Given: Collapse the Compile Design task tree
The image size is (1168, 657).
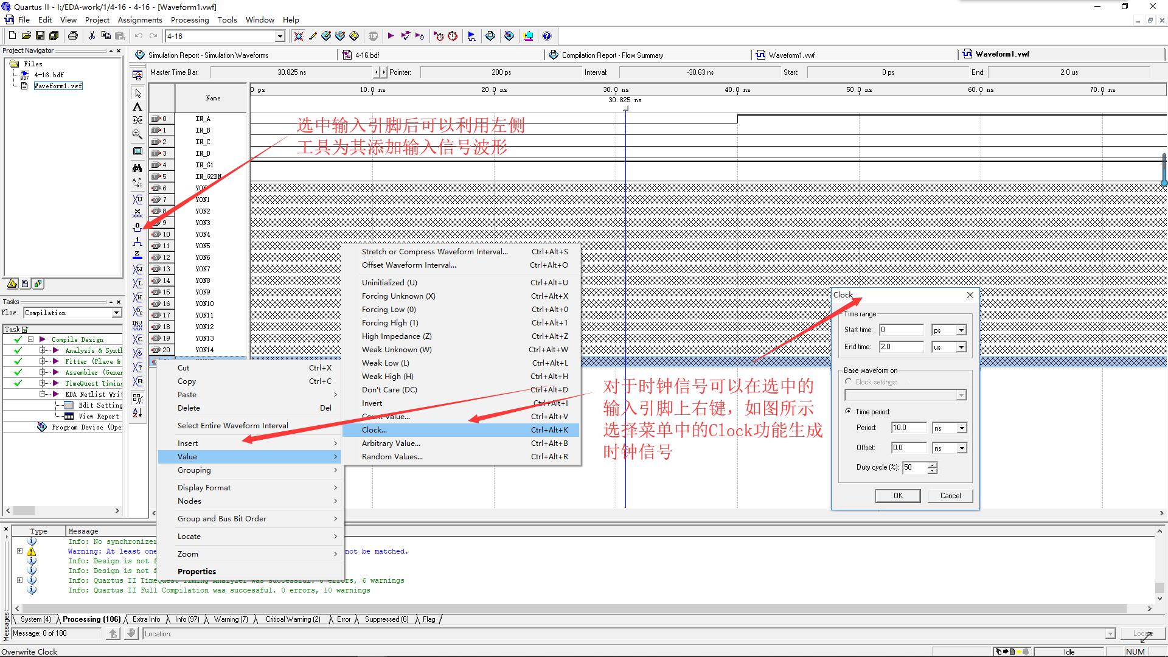Looking at the screenshot, I should point(30,339).
